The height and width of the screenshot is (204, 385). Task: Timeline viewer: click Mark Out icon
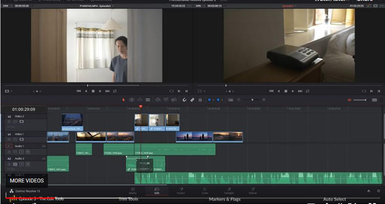pyautogui.click(x=379, y=91)
